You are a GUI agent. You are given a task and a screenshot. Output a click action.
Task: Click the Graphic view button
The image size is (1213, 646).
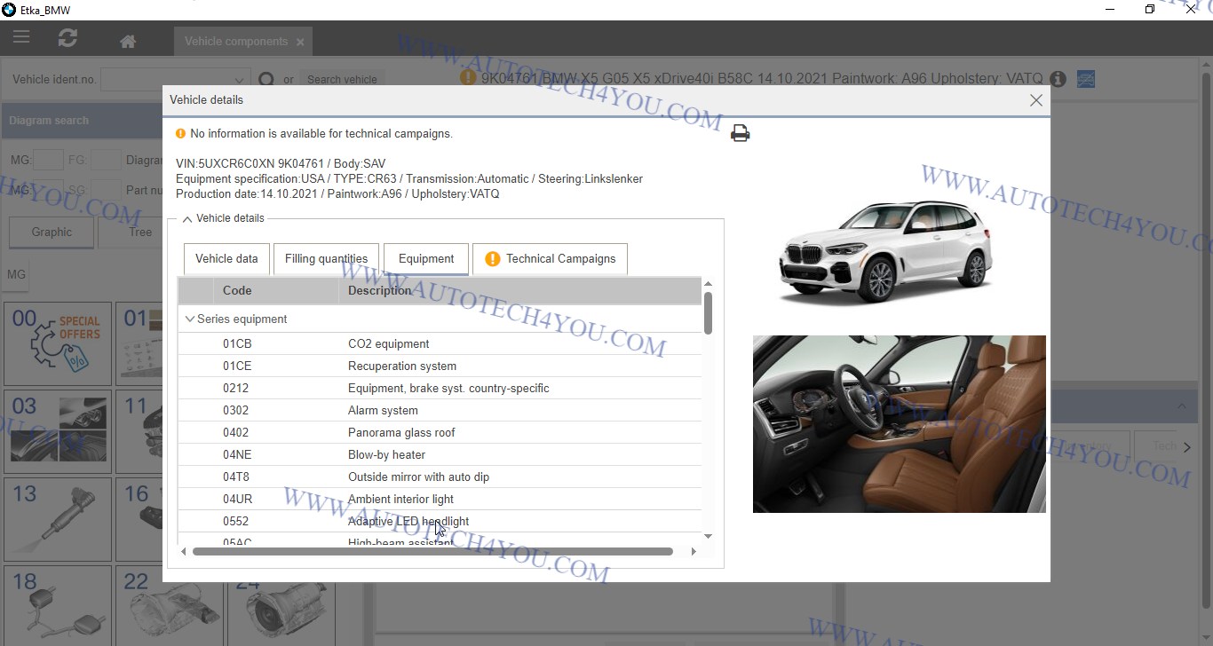pyautogui.click(x=52, y=232)
